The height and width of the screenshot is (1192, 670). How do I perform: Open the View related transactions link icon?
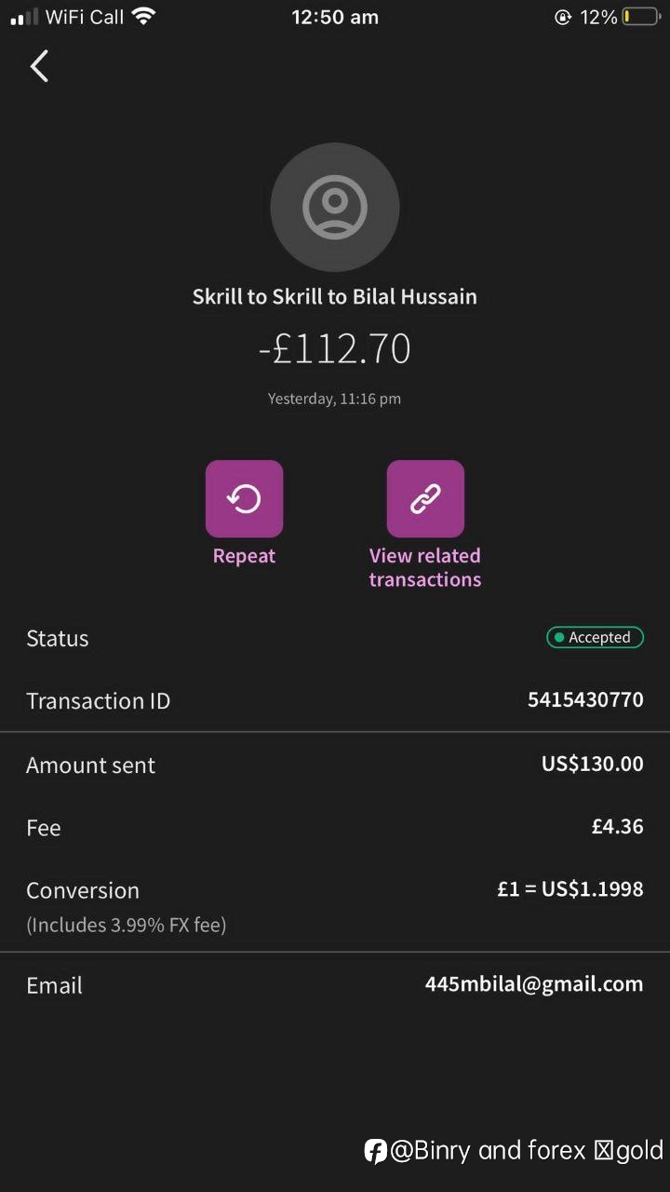(425, 499)
